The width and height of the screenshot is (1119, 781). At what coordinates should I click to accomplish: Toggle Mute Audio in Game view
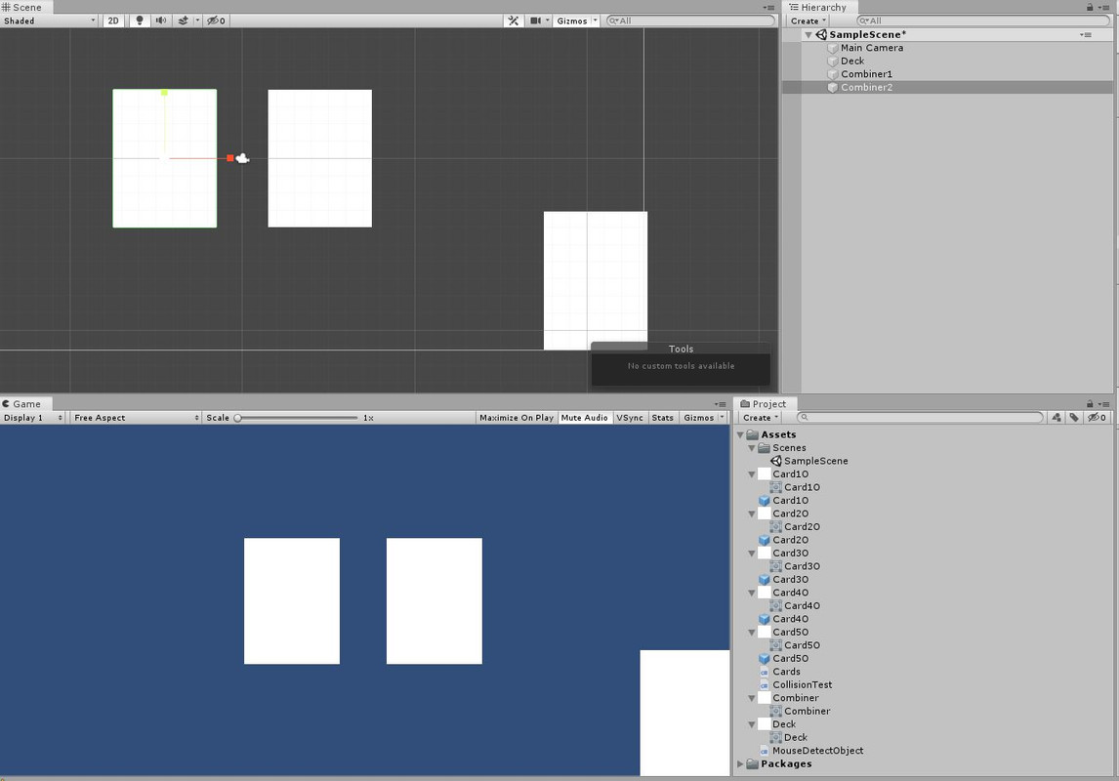pos(585,418)
